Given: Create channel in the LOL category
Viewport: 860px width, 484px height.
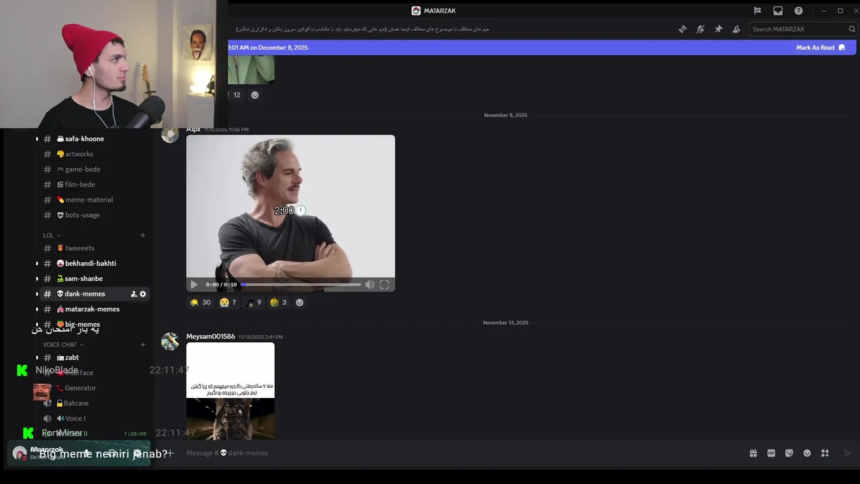Looking at the screenshot, I should [x=142, y=235].
